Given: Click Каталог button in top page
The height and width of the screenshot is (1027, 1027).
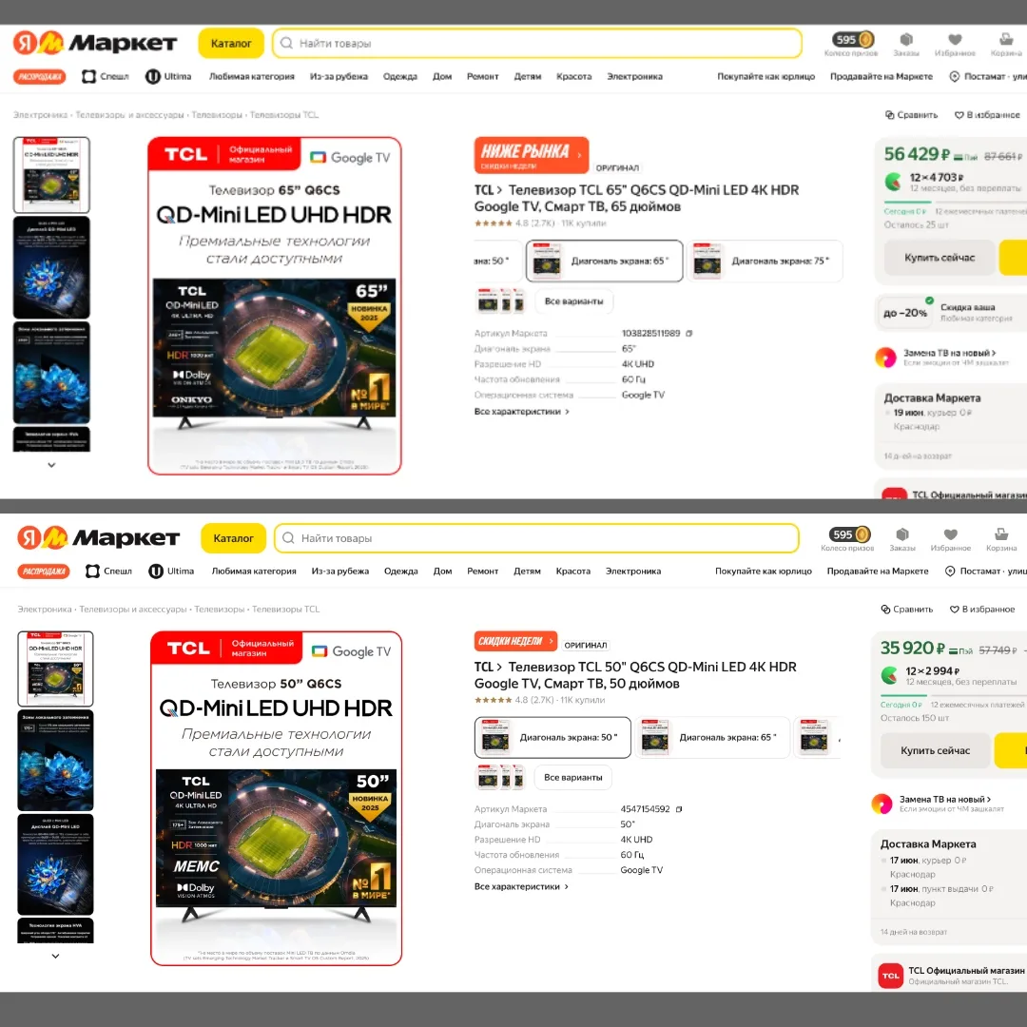Looking at the screenshot, I should (231, 43).
